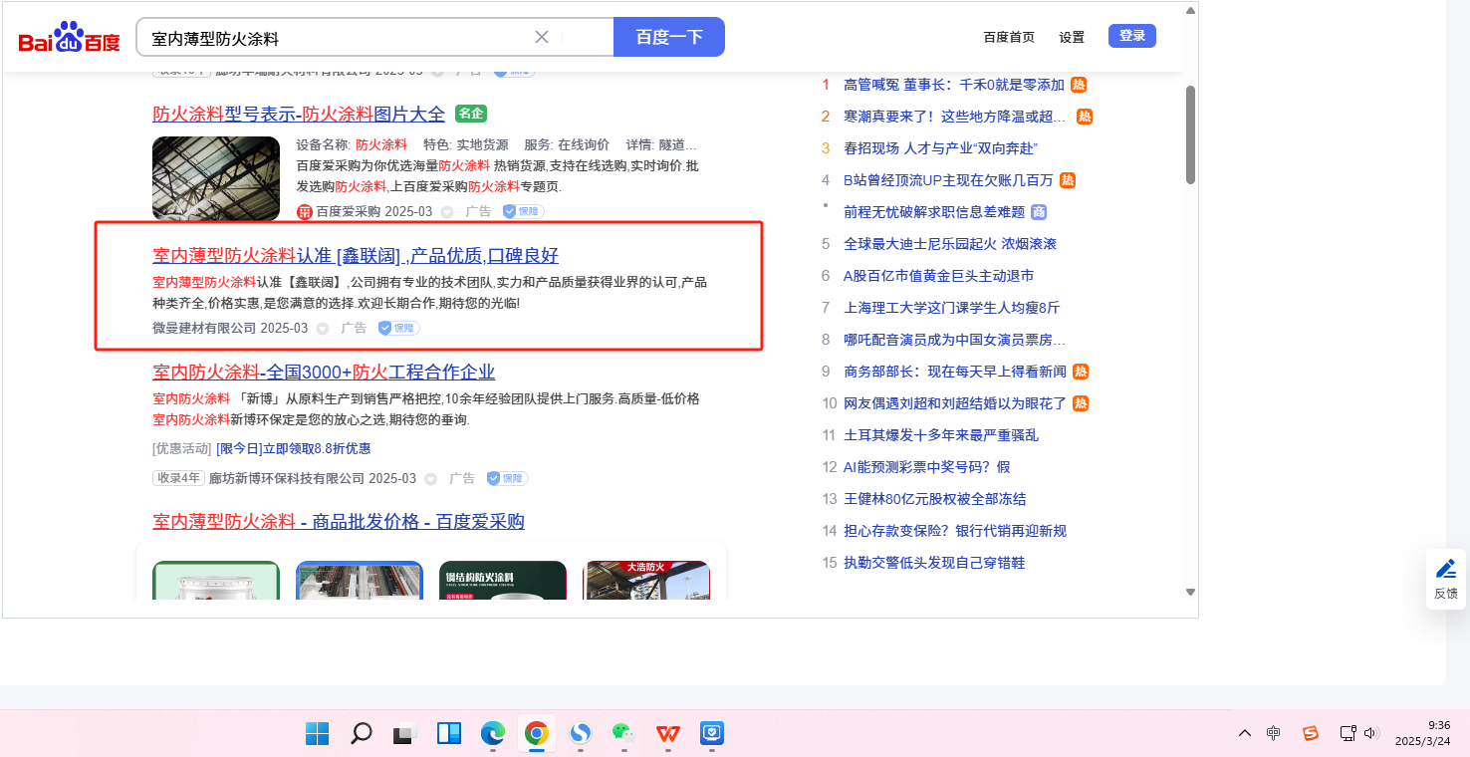Show hidden system tray icons chevron
Screen dimensions: 1470x757
tap(1245, 734)
